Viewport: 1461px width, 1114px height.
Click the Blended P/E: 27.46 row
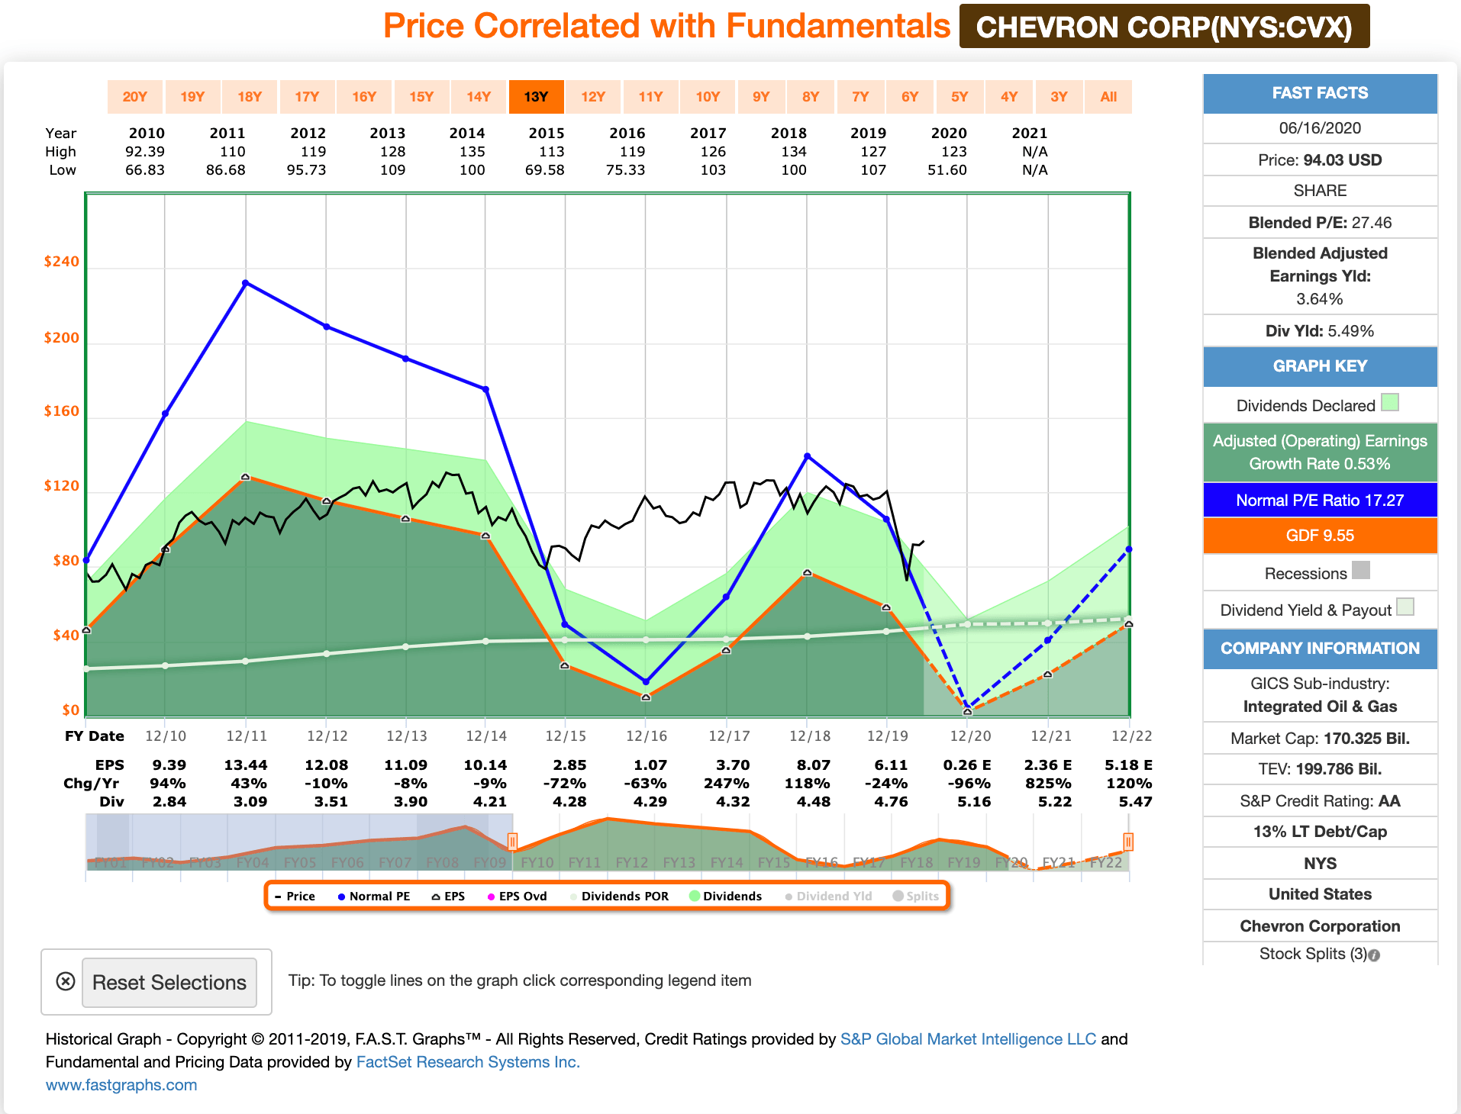click(1320, 223)
